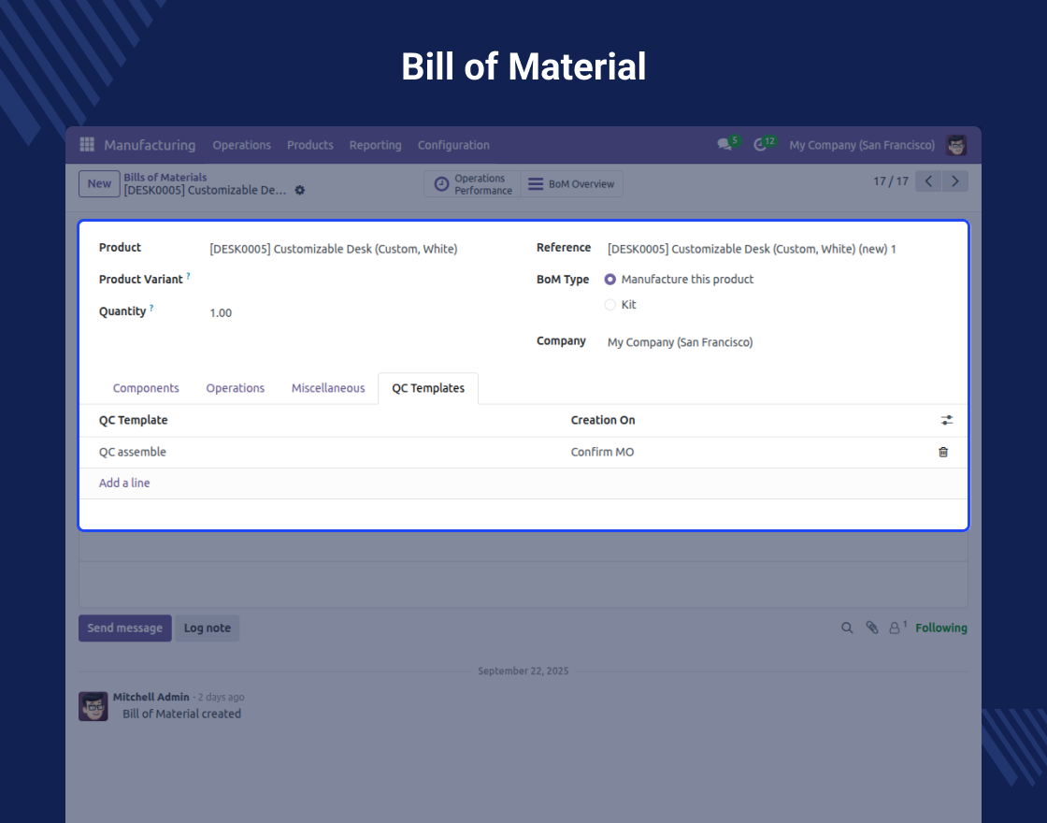Click Confirm MO cell
This screenshot has width=1047, height=823.
point(602,453)
